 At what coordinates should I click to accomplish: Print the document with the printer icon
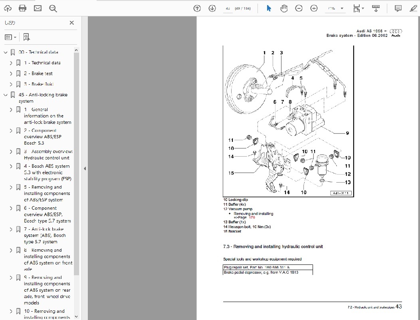click(22, 8)
